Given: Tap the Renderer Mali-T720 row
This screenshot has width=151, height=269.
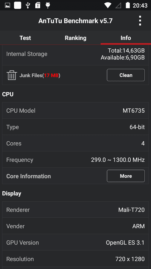Looking at the screenshot, I should pos(75,210).
